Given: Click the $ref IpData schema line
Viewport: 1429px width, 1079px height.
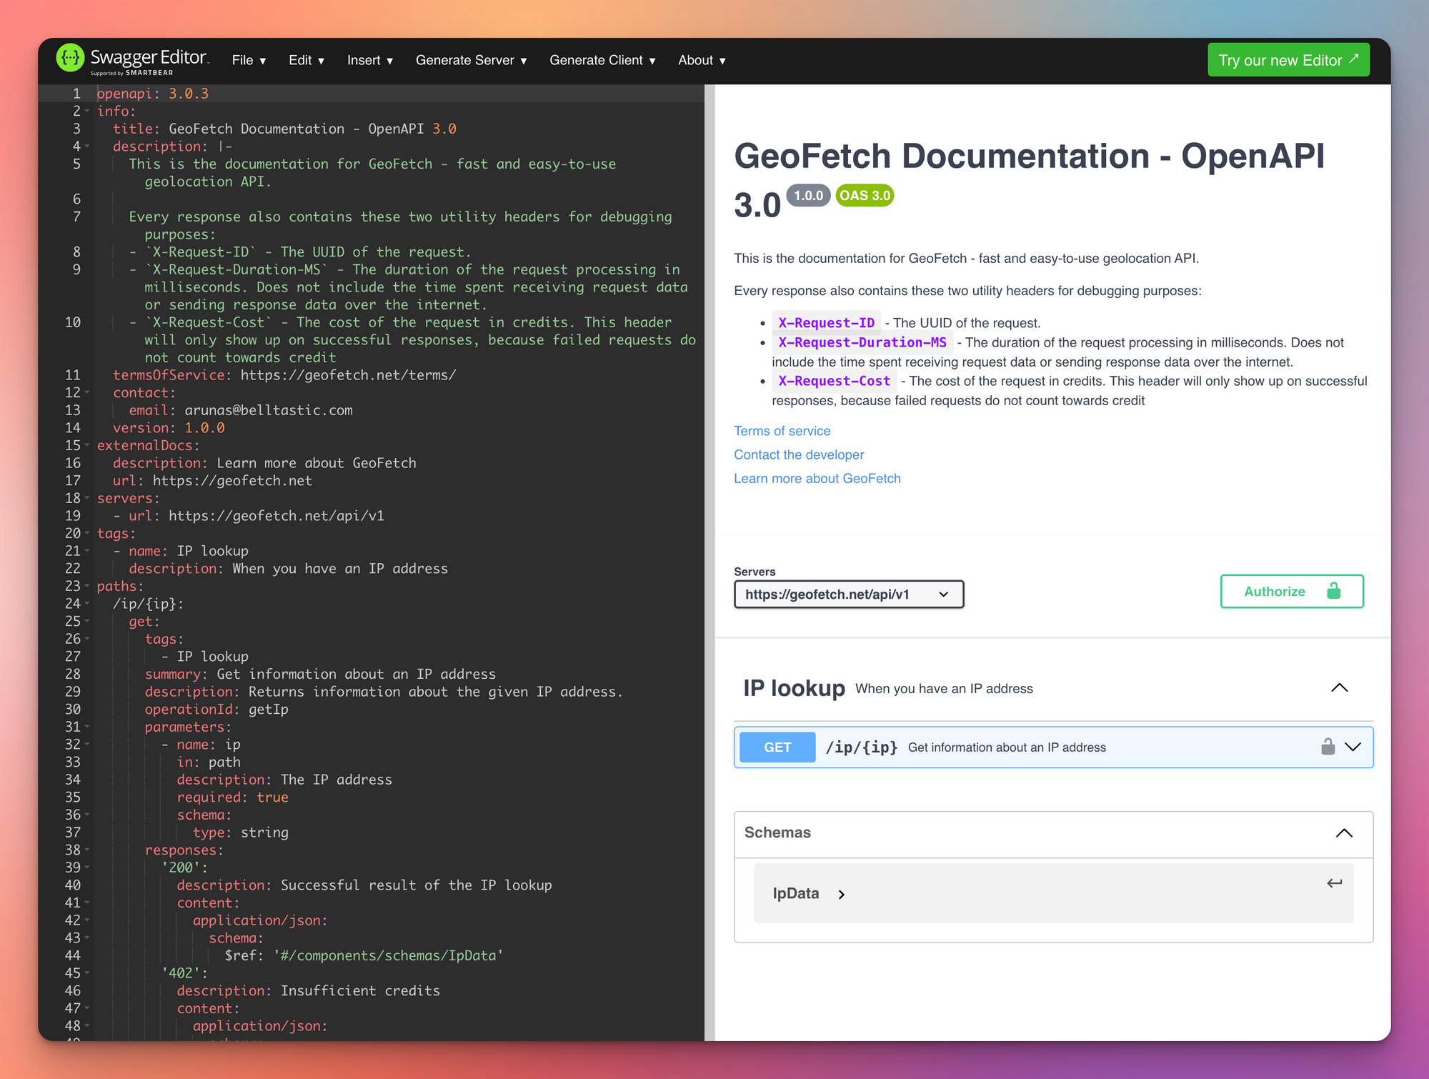Looking at the screenshot, I should click(364, 956).
